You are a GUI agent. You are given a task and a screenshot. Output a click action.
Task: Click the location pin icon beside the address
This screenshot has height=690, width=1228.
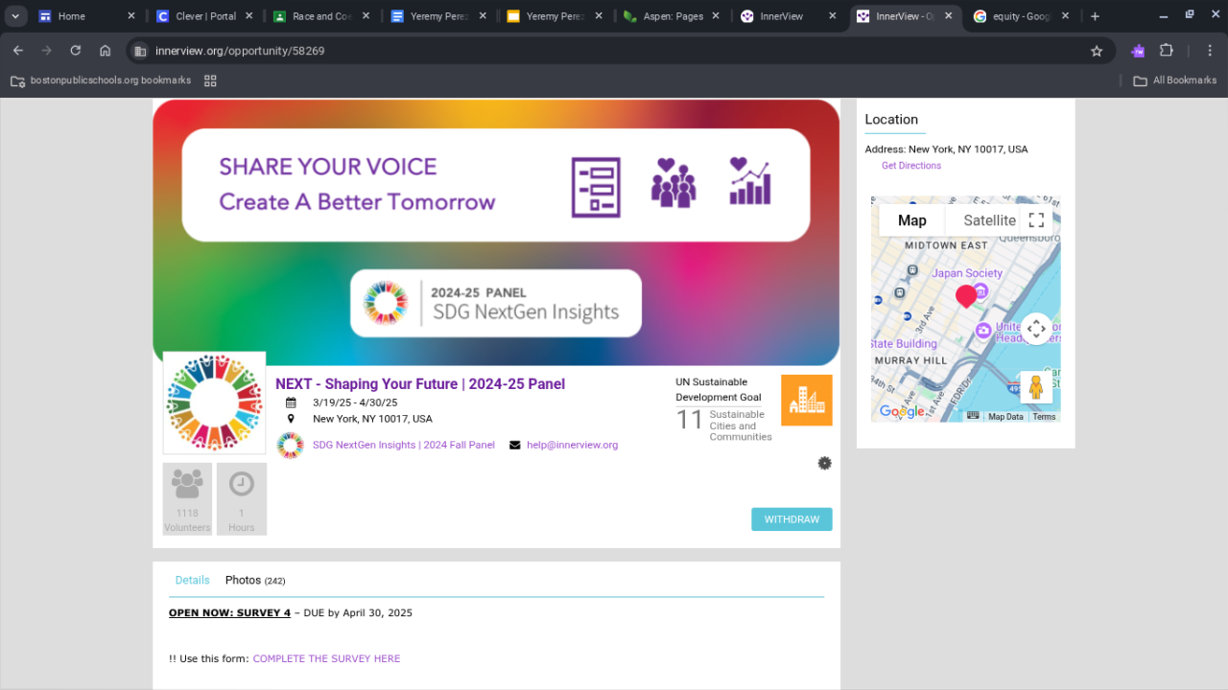tap(291, 419)
